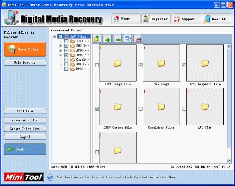
Task: Check the AVI folder checkbox in tree
Action: click(x=66, y=64)
